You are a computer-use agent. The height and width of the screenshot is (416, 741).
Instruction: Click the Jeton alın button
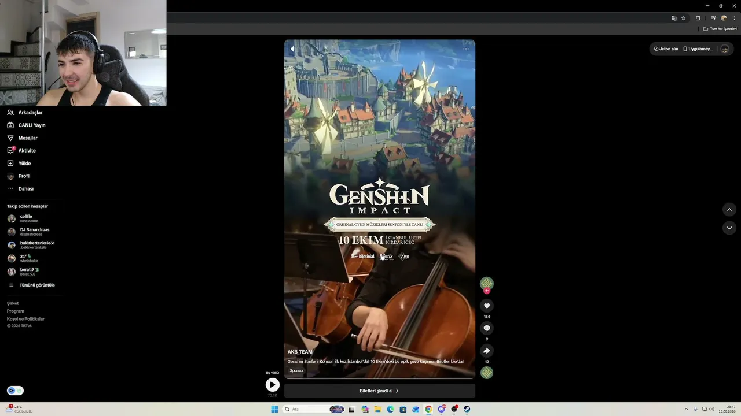(666, 49)
